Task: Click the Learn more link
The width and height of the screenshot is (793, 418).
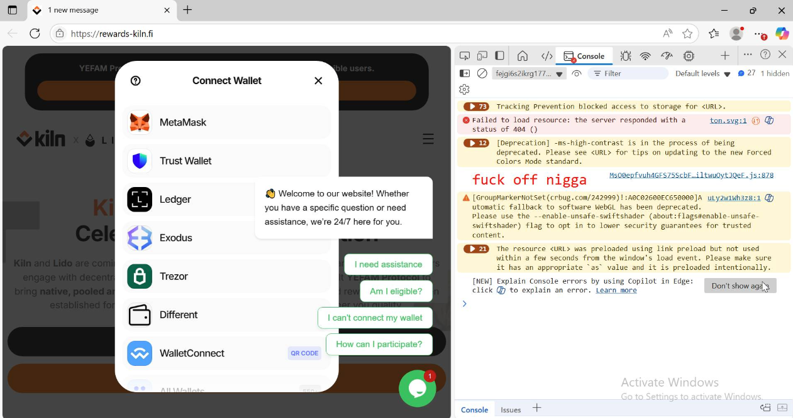Action: coord(616,291)
